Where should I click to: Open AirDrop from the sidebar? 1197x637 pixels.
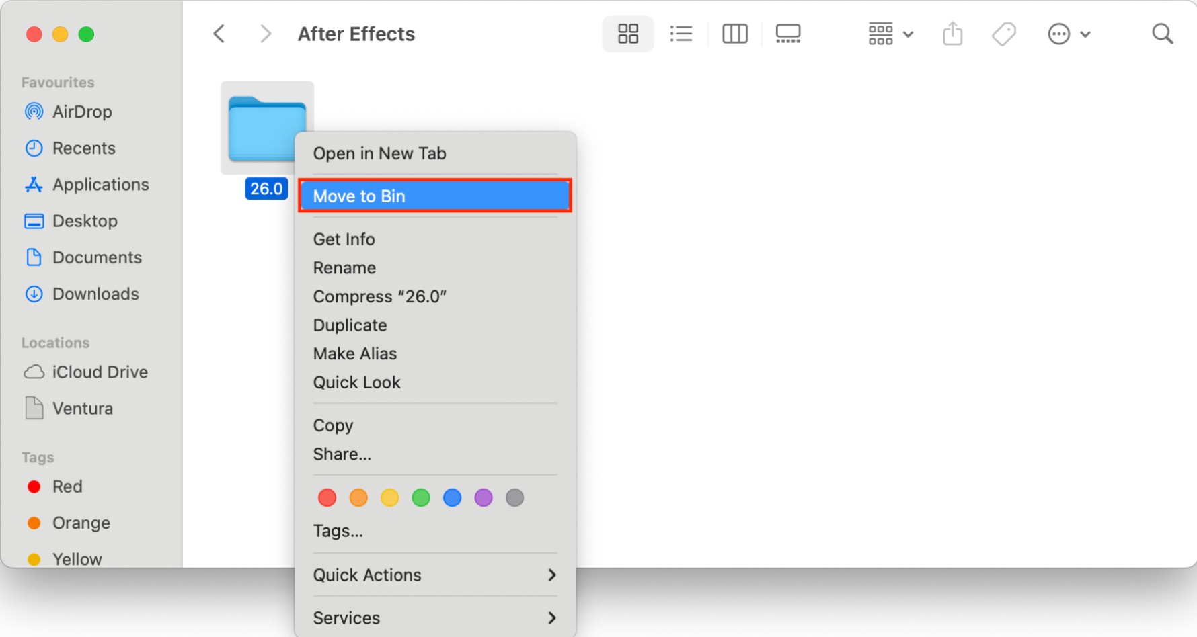(82, 112)
